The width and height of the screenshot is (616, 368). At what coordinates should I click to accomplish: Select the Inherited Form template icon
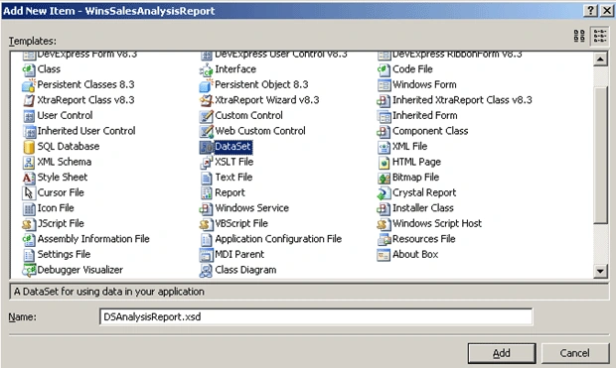[384, 116]
